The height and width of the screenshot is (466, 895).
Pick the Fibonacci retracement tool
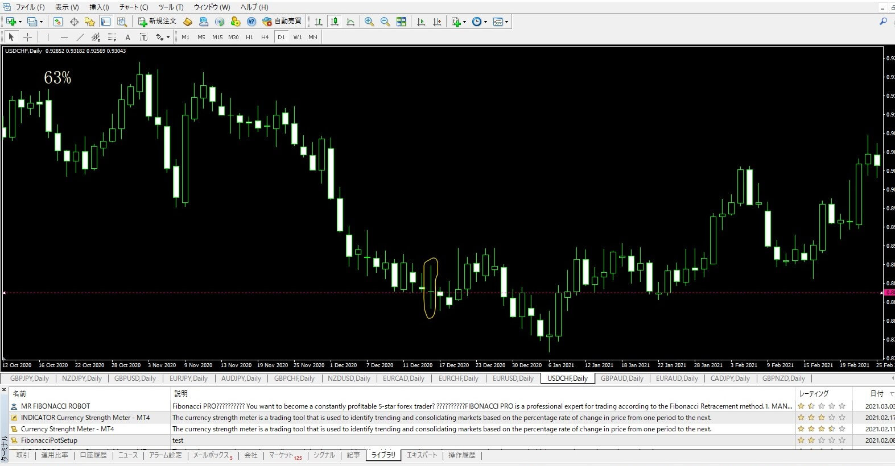point(112,37)
